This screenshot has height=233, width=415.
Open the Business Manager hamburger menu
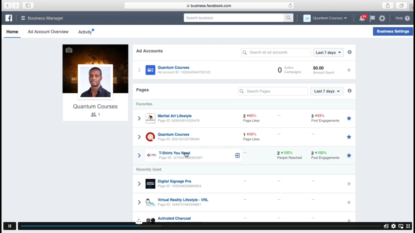(23, 18)
